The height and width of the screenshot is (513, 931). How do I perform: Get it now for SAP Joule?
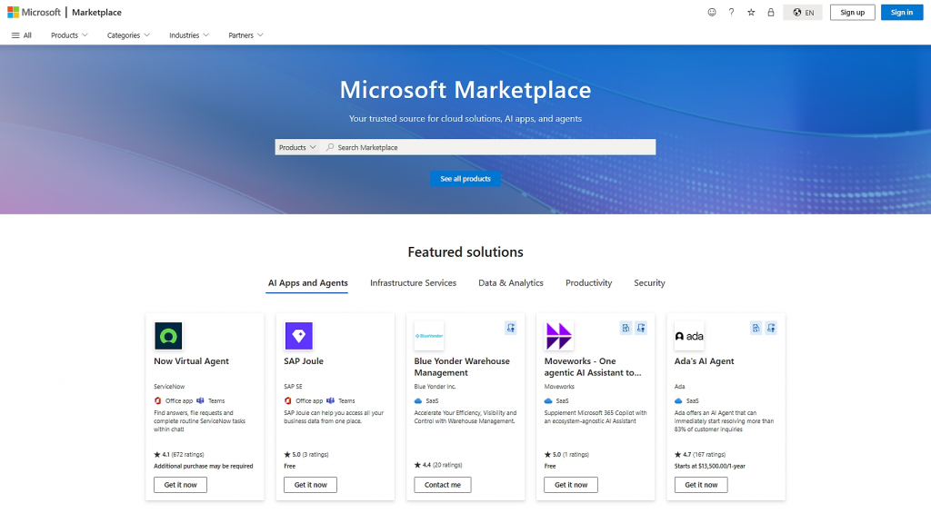tap(311, 485)
